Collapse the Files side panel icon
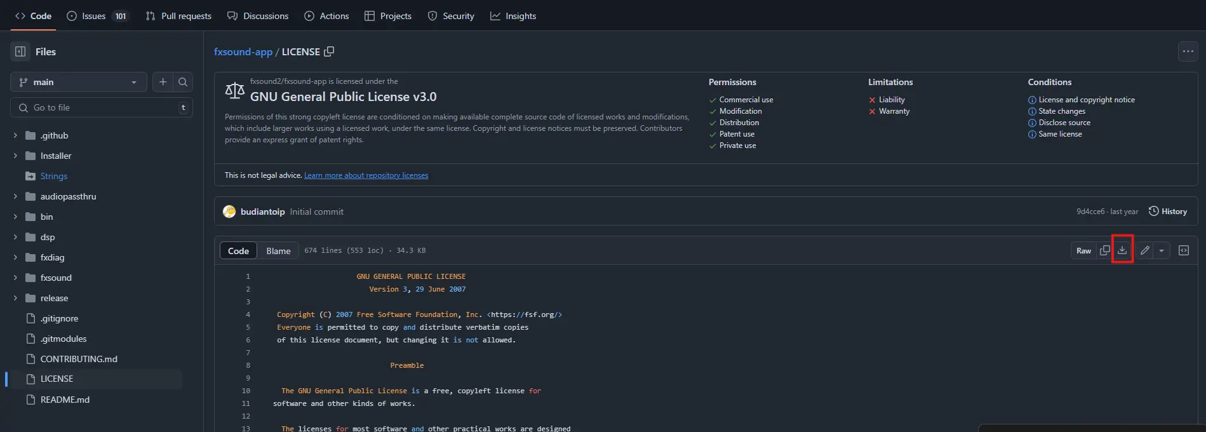The width and height of the screenshot is (1206, 432). tap(20, 51)
